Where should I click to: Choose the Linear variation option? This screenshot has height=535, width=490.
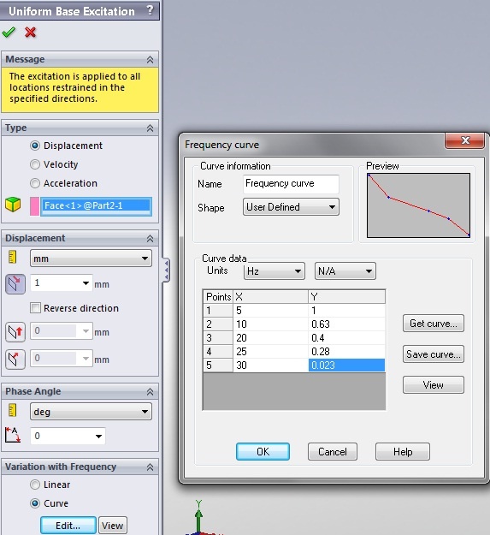35,484
